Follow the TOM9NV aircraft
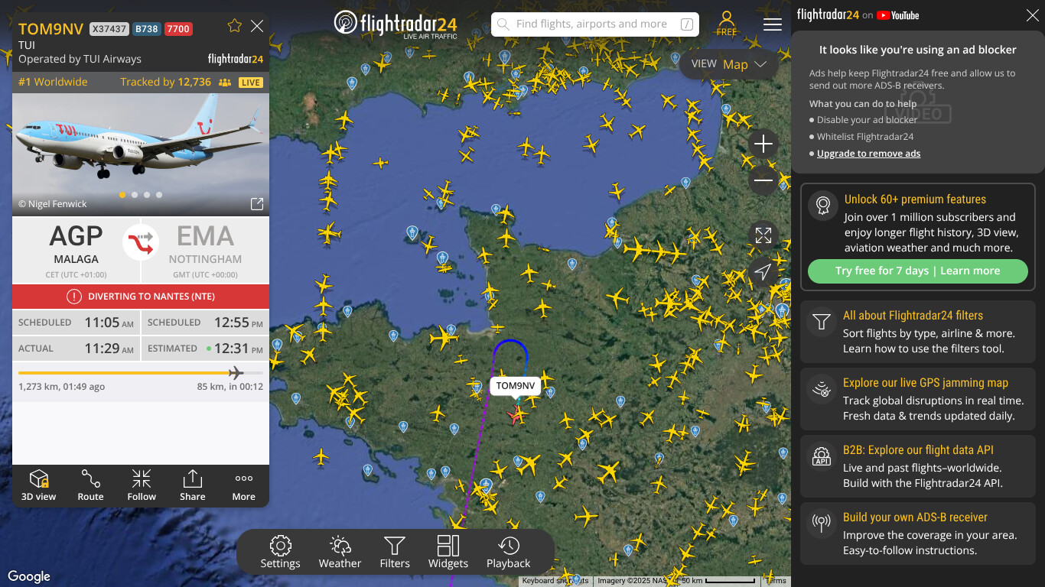 (142, 485)
